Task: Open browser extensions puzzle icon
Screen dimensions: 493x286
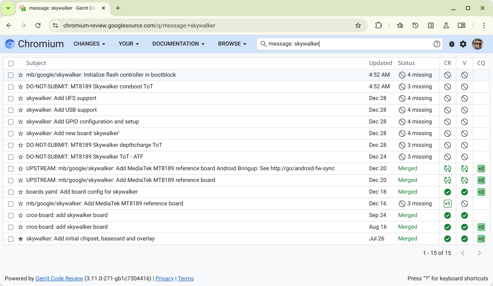Action: point(378,25)
